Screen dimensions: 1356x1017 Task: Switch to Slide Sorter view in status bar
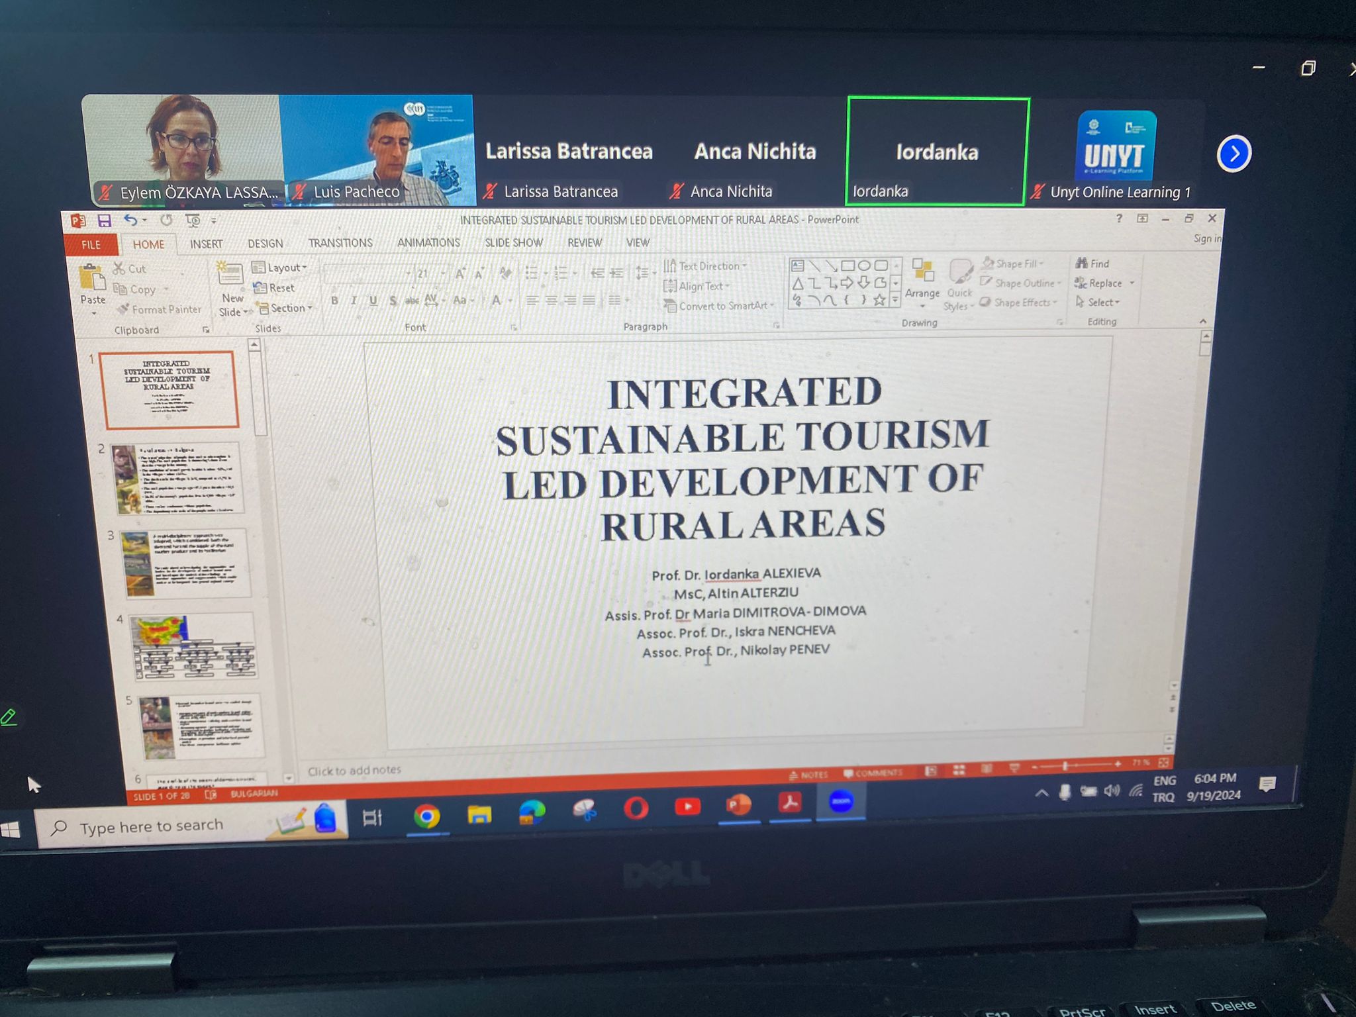(959, 769)
